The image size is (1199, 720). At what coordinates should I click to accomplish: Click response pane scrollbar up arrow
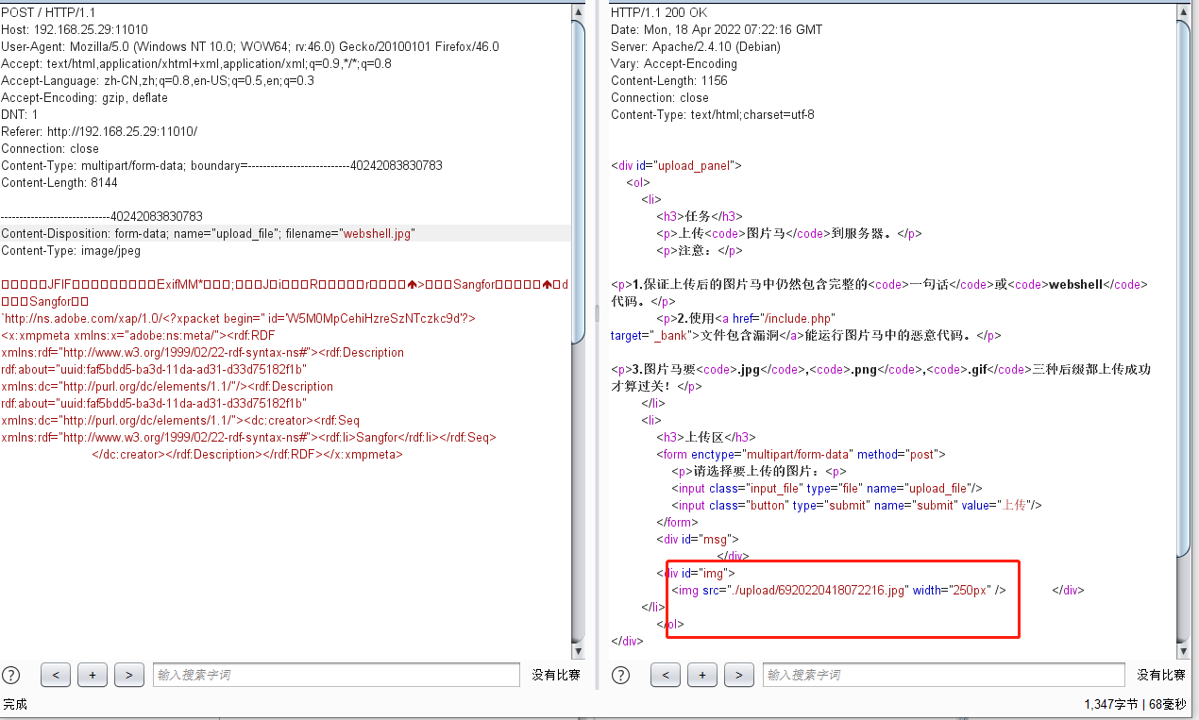1184,11
